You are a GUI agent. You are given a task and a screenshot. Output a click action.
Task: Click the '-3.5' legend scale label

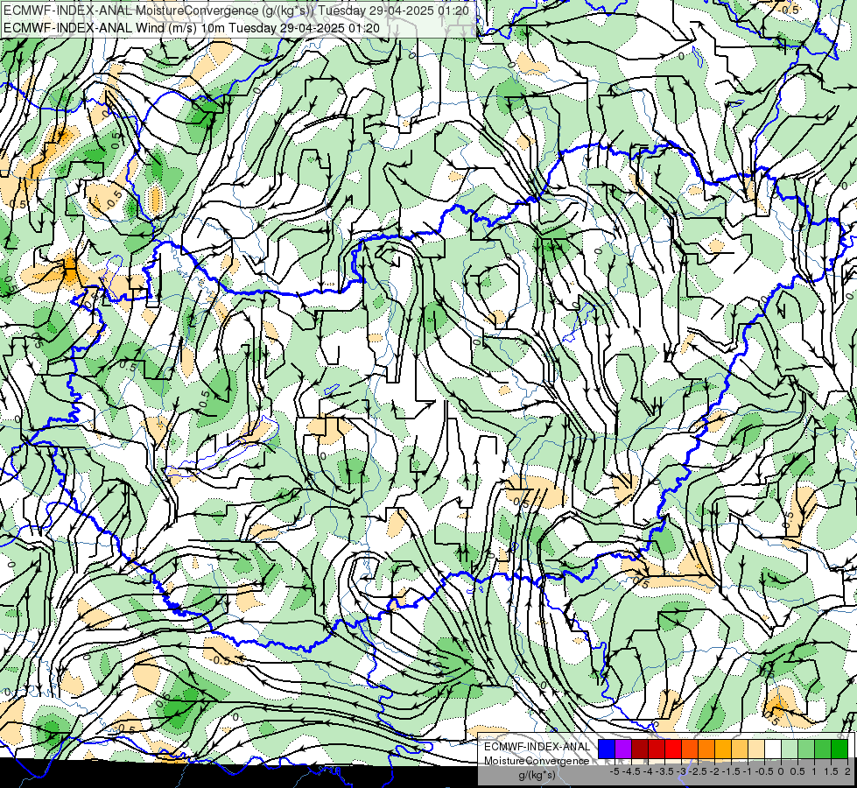coord(664,771)
